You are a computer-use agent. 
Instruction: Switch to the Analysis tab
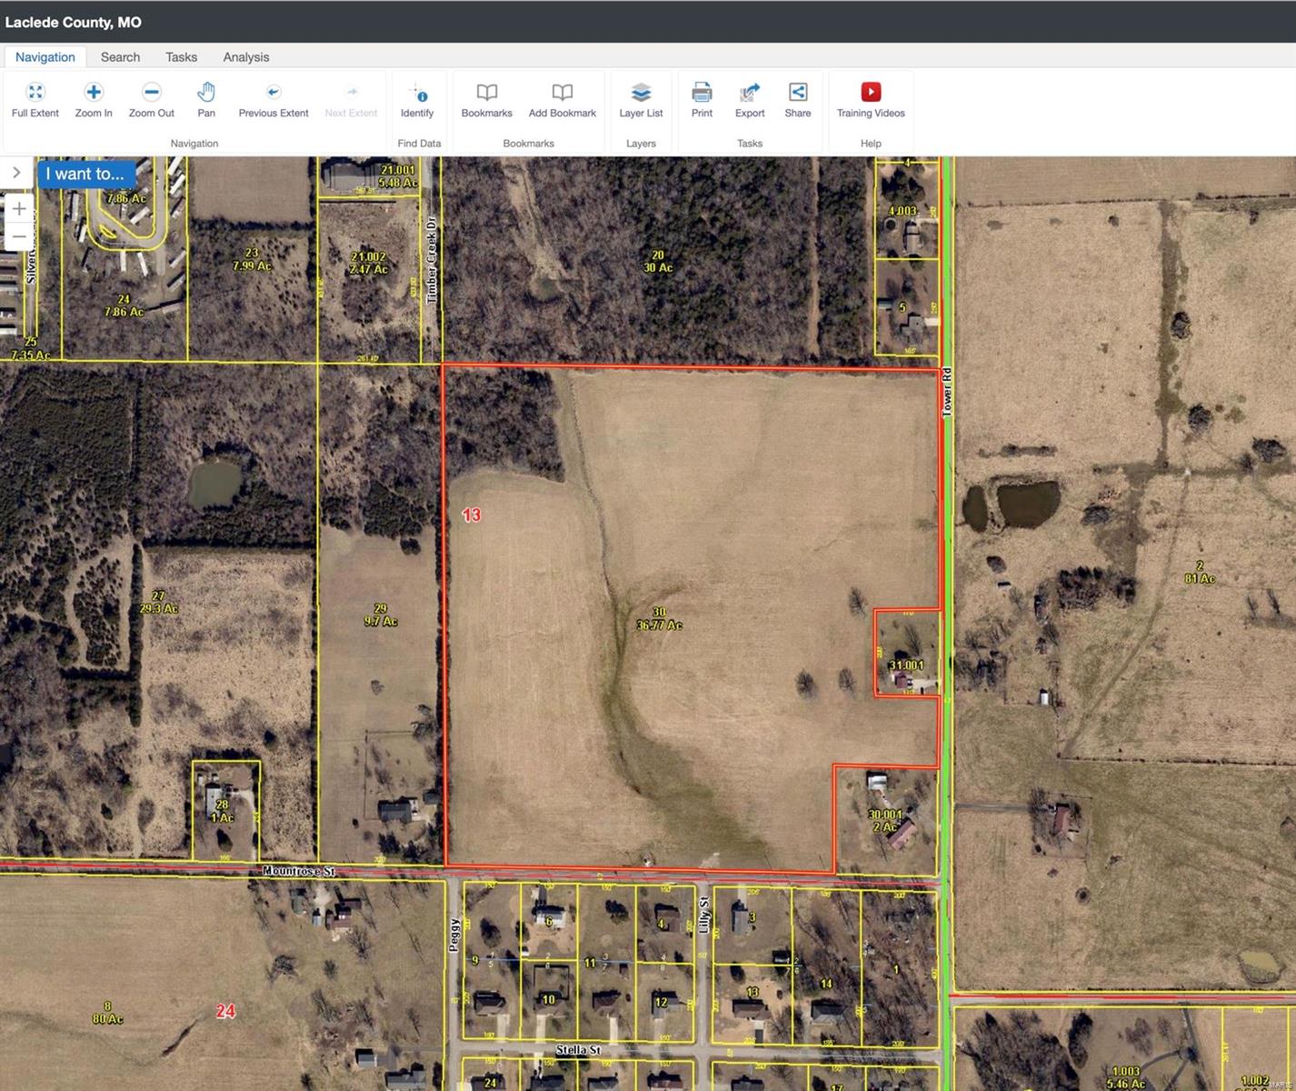click(246, 56)
